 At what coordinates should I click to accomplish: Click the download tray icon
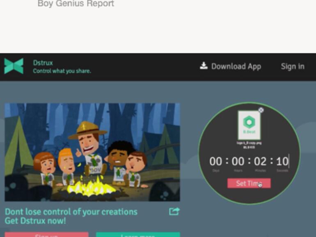tap(204, 66)
